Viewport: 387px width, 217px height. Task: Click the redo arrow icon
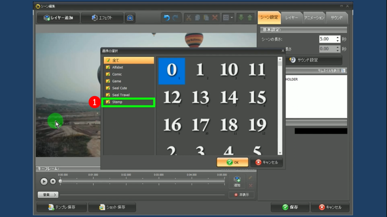[x=175, y=18]
